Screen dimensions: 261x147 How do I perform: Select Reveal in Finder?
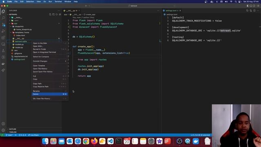[x=49, y=49]
